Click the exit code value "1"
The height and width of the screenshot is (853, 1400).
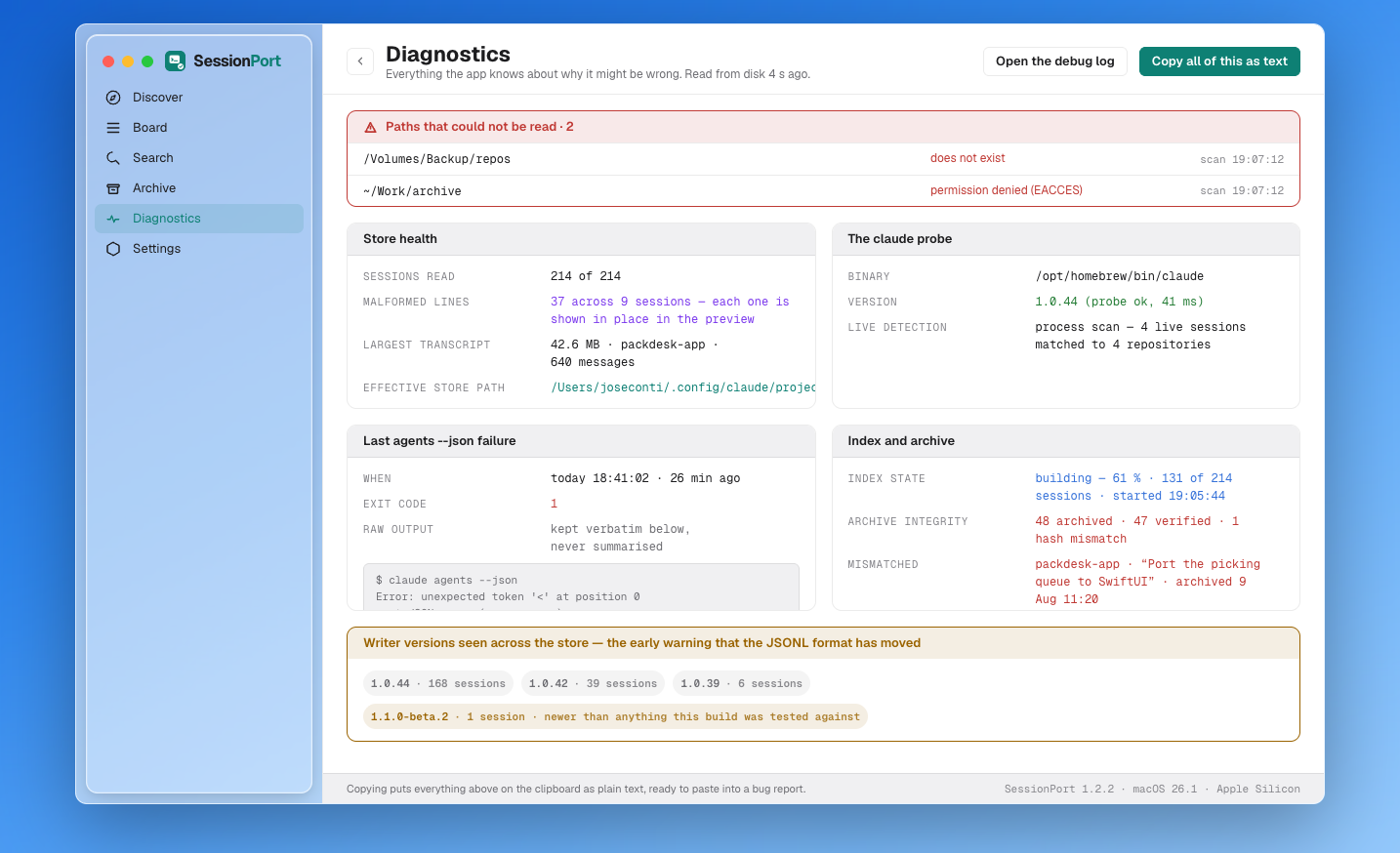coord(554,504)
